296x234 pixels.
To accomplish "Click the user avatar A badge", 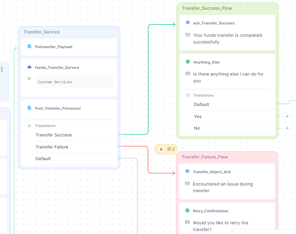I will coord(161,149).
